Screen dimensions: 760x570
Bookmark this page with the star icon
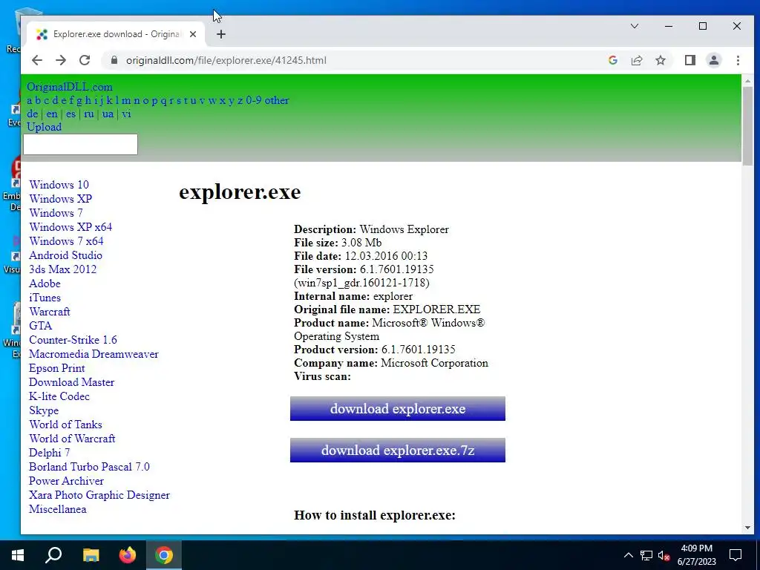tap(660, 60)
